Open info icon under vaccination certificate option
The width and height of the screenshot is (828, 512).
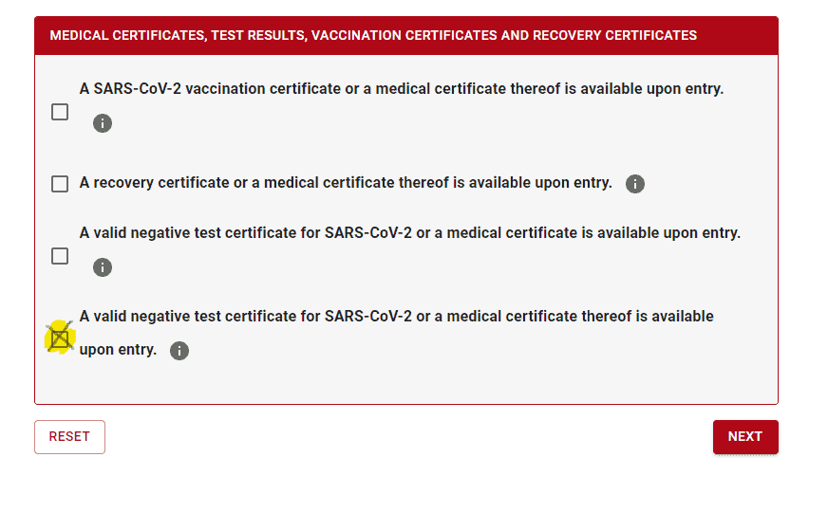click(x=103, y=123)
